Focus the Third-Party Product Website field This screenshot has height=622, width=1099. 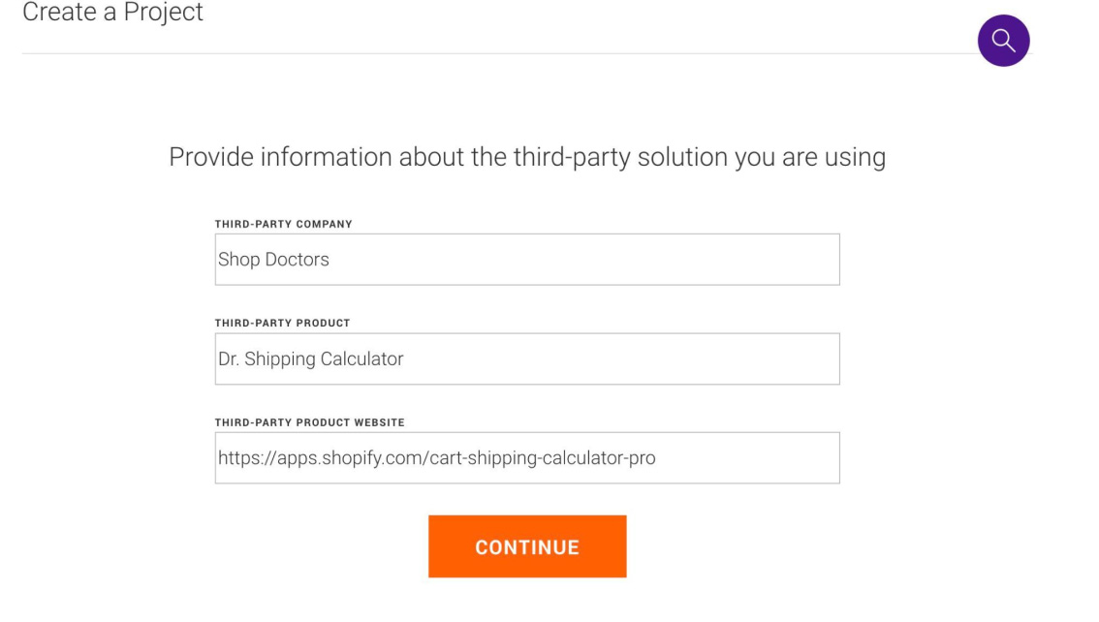(527, 458)
